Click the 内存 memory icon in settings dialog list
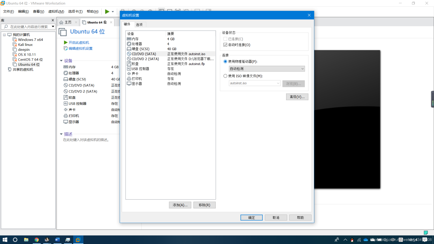This screenshot has width=434, height=244. (x=129, y=39)
